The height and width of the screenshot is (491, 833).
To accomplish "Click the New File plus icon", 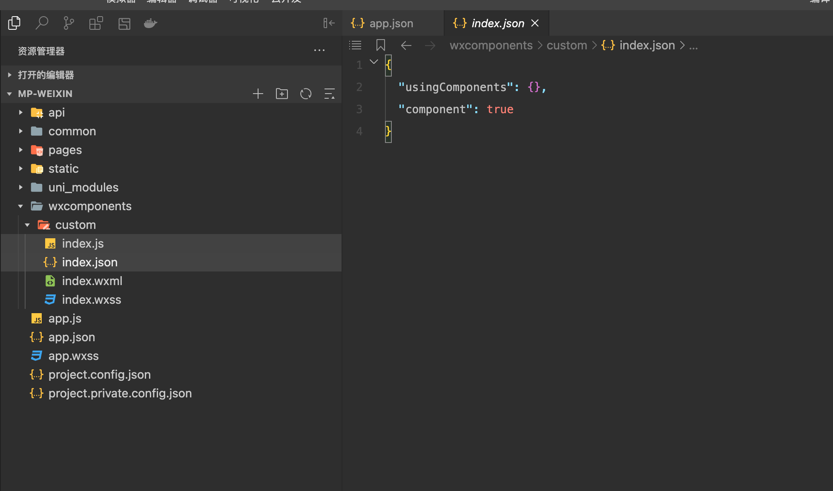I will tap(258, 94).
